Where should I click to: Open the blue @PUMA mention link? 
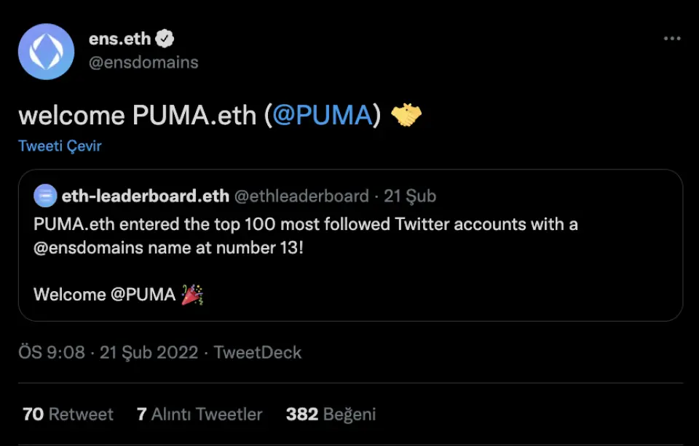(x=323, y=115)
